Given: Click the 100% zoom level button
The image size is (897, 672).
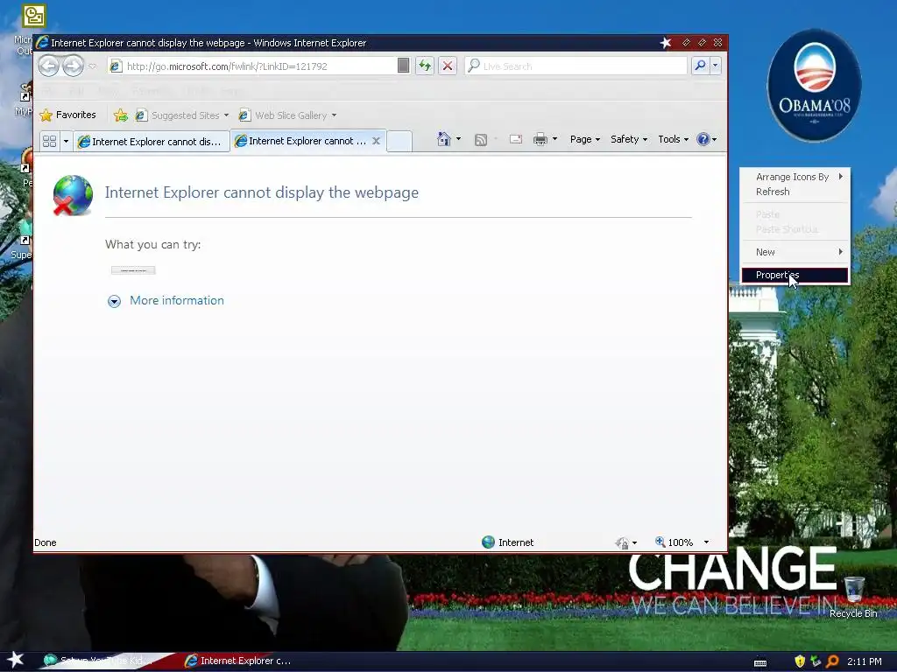Looking at the screenshot, I should point(674,542).
